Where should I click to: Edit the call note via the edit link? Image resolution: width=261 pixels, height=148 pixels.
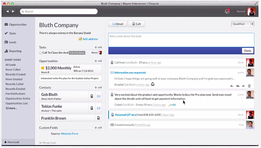click(x=172, y=105)
